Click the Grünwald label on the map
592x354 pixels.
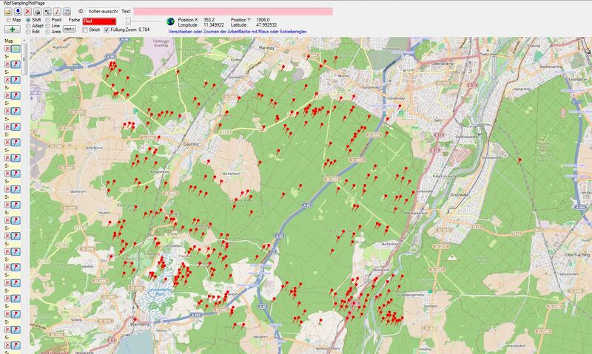coord(459,195)
